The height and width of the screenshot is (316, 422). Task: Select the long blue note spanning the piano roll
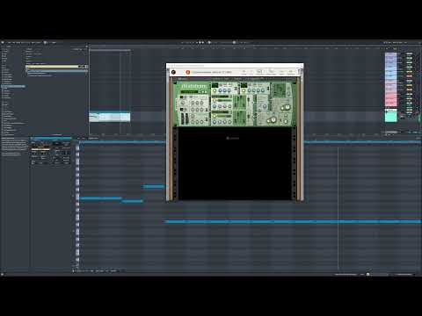click(x=293, y=222)
